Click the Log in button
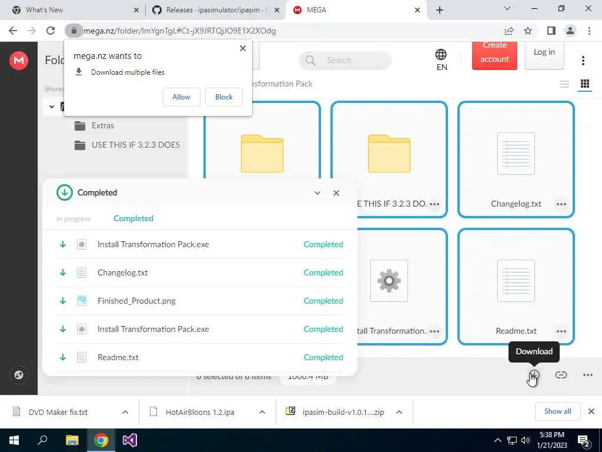The image size is (602, 452). (x=544, y=55)
